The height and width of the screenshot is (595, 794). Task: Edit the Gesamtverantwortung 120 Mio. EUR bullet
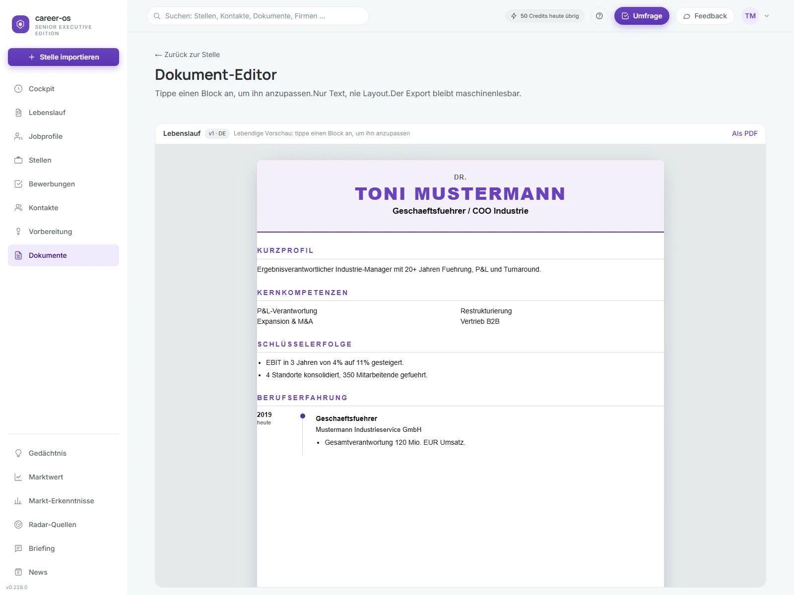(x=395, y=442)
